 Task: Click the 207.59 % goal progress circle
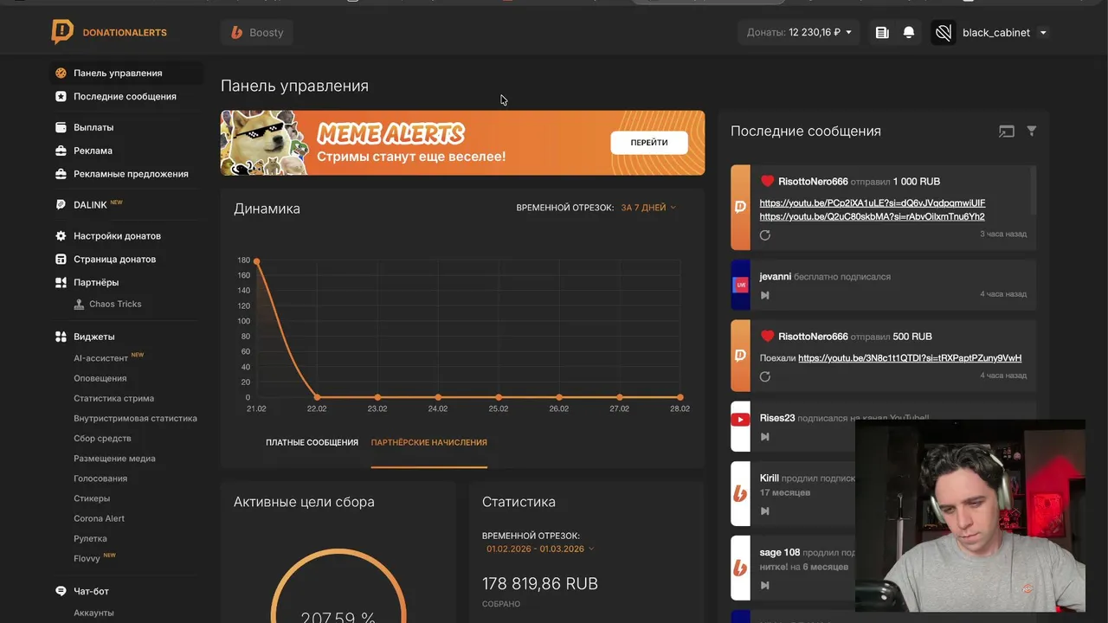pyautogui.click(x=338, y=586)
